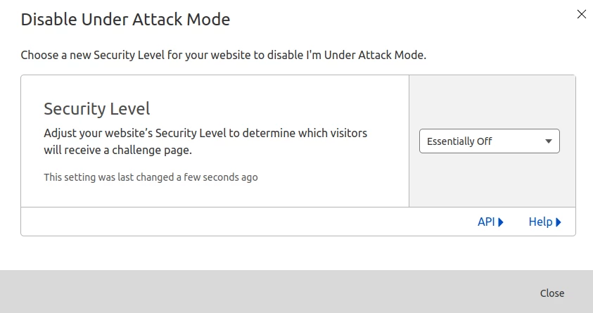Click the triangle arrow beside API
593x313 pixels.
coord(502,222)
